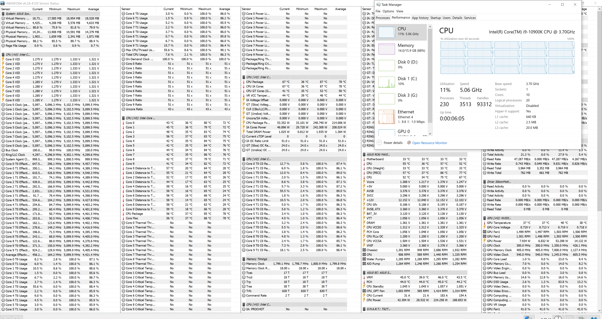The width and height of the screenshot is (602, 319).
Task: Select the IA OC Ratio Limit row
Action: 294,141
